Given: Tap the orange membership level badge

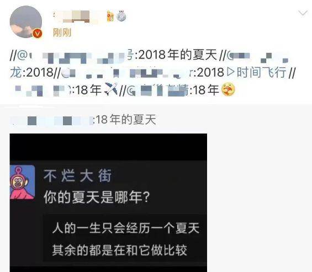Looking at the screenshot, I should 110,17.
